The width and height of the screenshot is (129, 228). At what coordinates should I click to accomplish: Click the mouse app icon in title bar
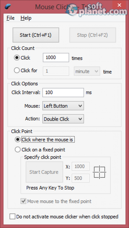[8, 6]
